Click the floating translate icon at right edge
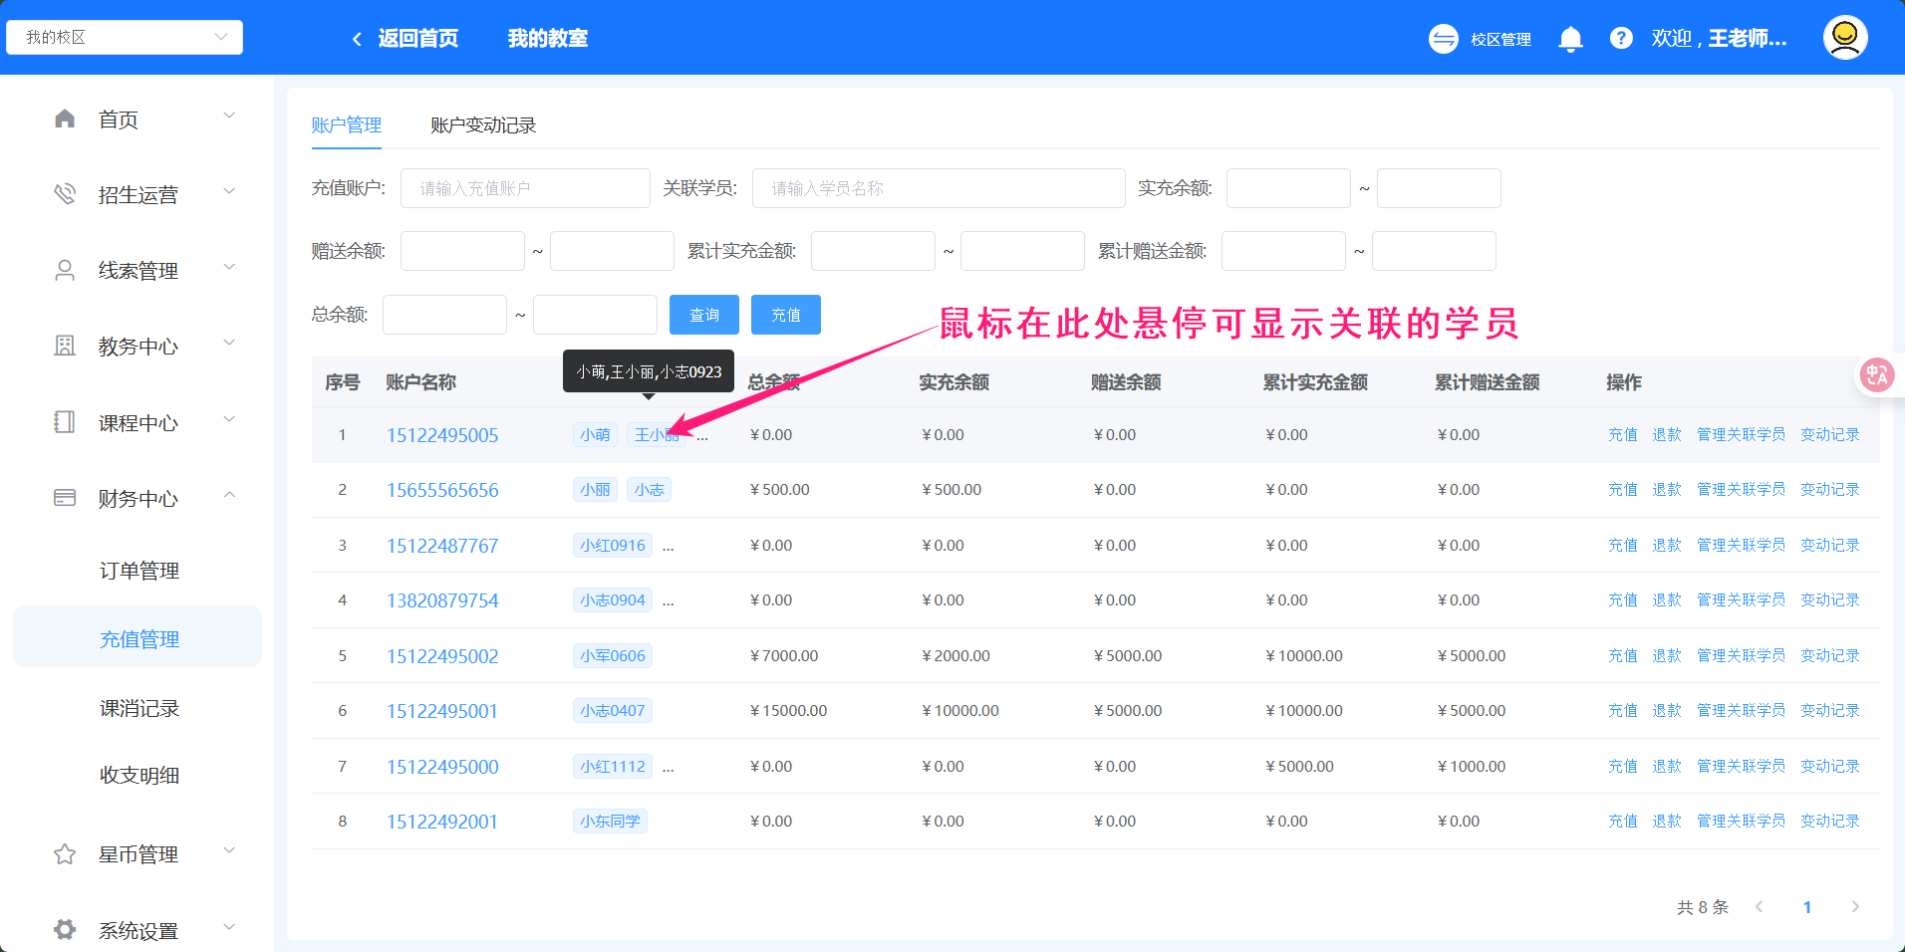The image size is (1905, 952). point(1877,375)
